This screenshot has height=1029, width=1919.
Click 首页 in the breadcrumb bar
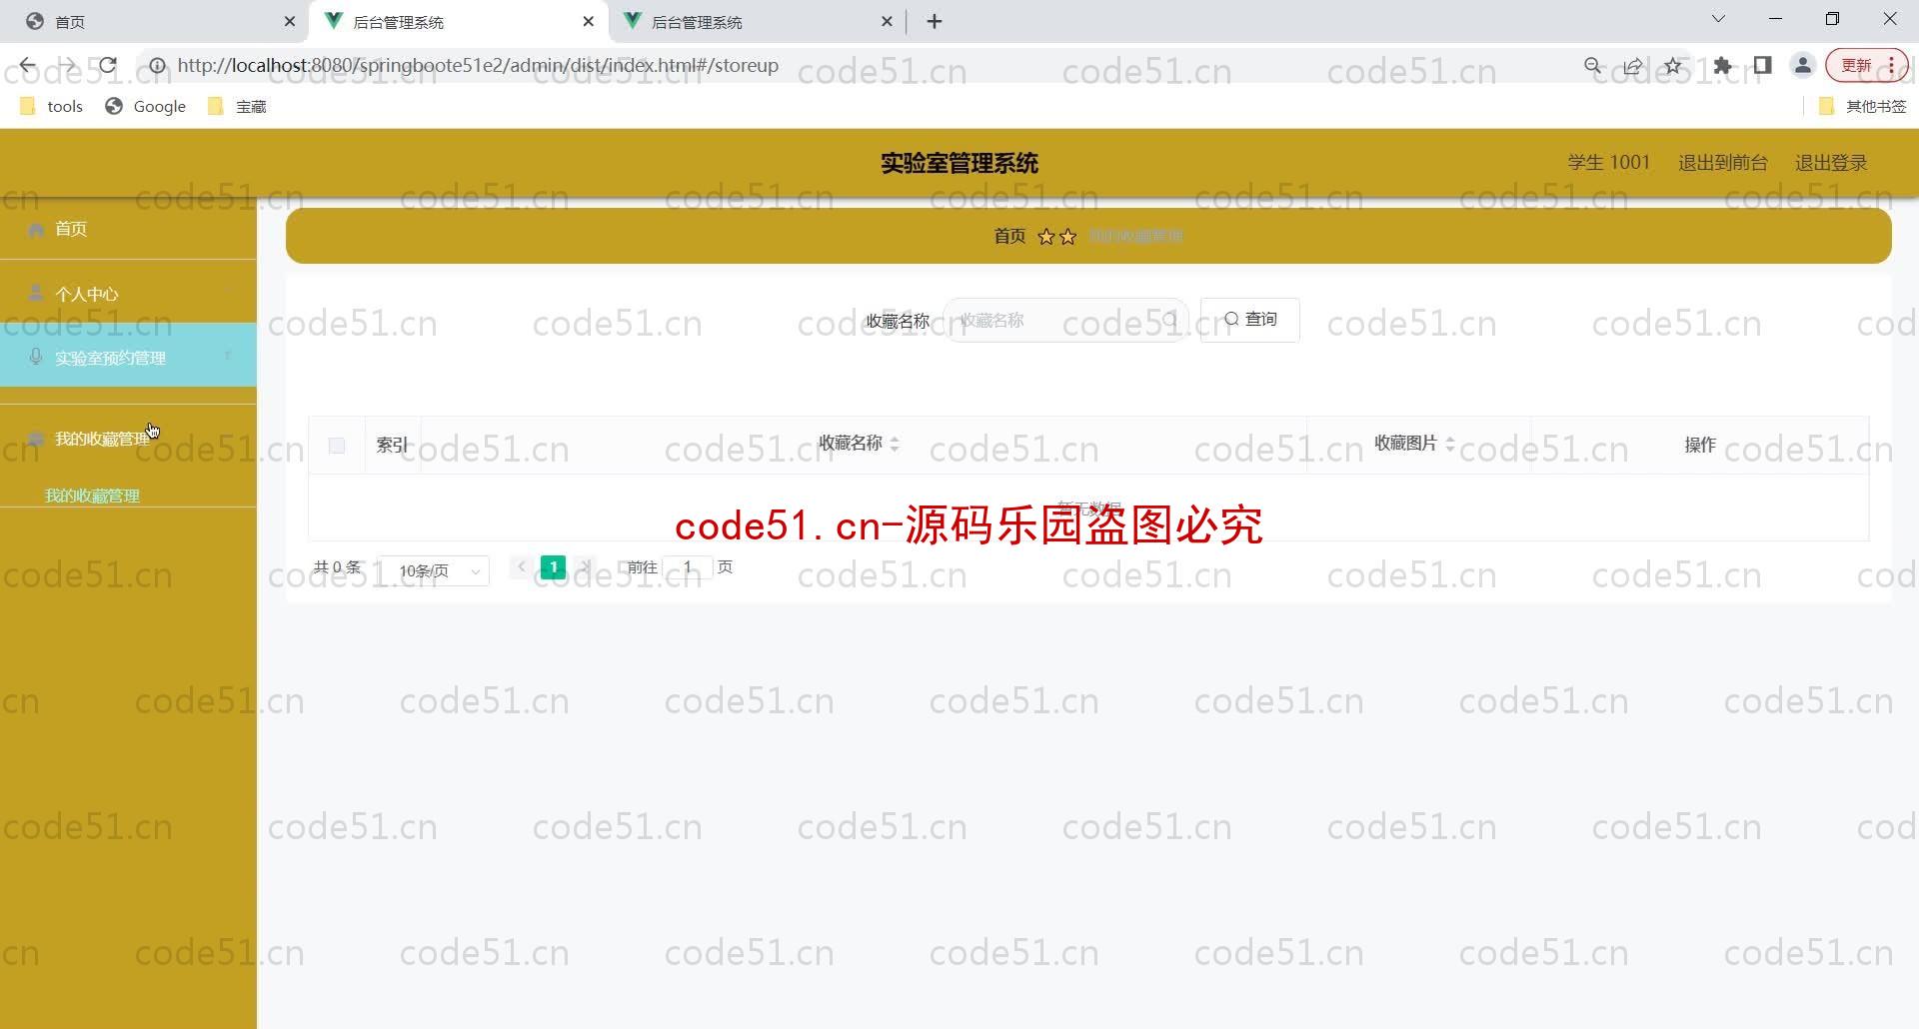point(1009,236)
